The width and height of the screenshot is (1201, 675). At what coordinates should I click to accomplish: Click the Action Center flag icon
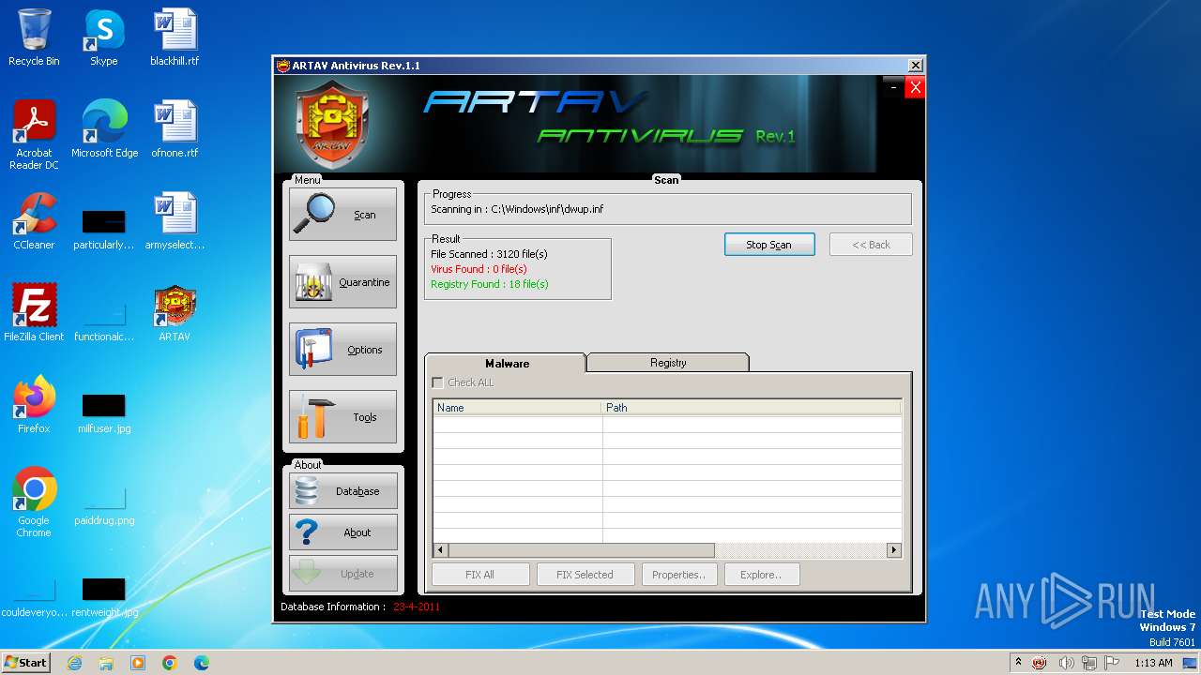tap(1113, 663)
